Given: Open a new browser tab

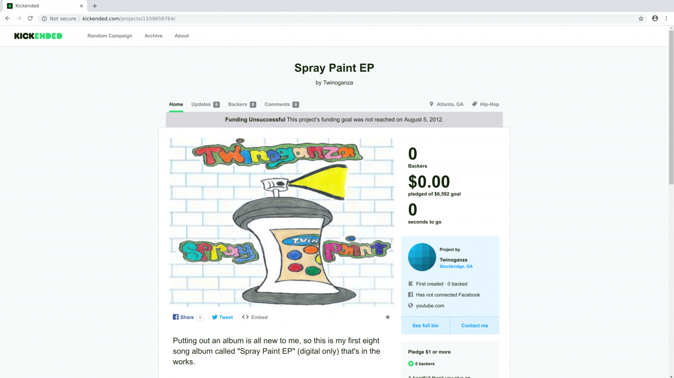Looking at the screenshot, I should [x=95, y=6].
